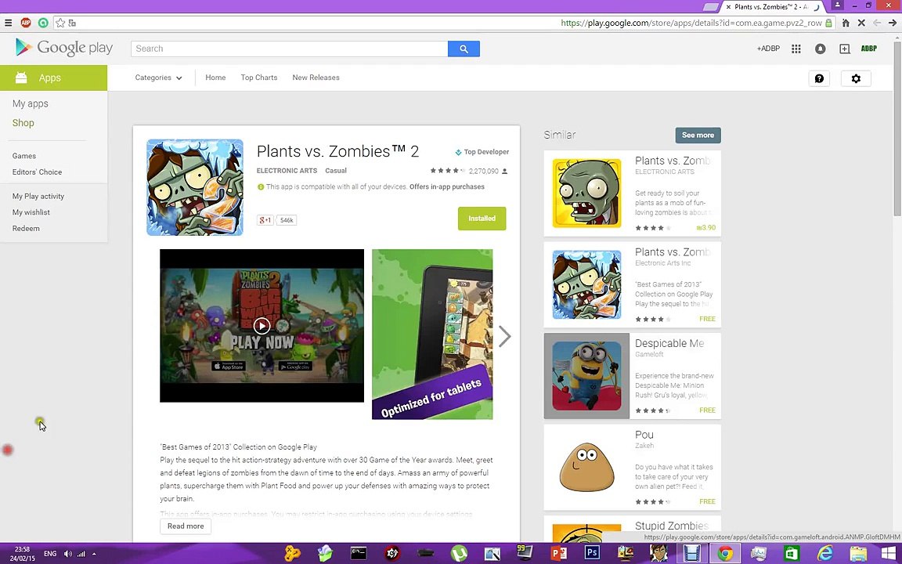The image size is (902, 564).
Task: Click the Read more button
Action: (186, 526)
